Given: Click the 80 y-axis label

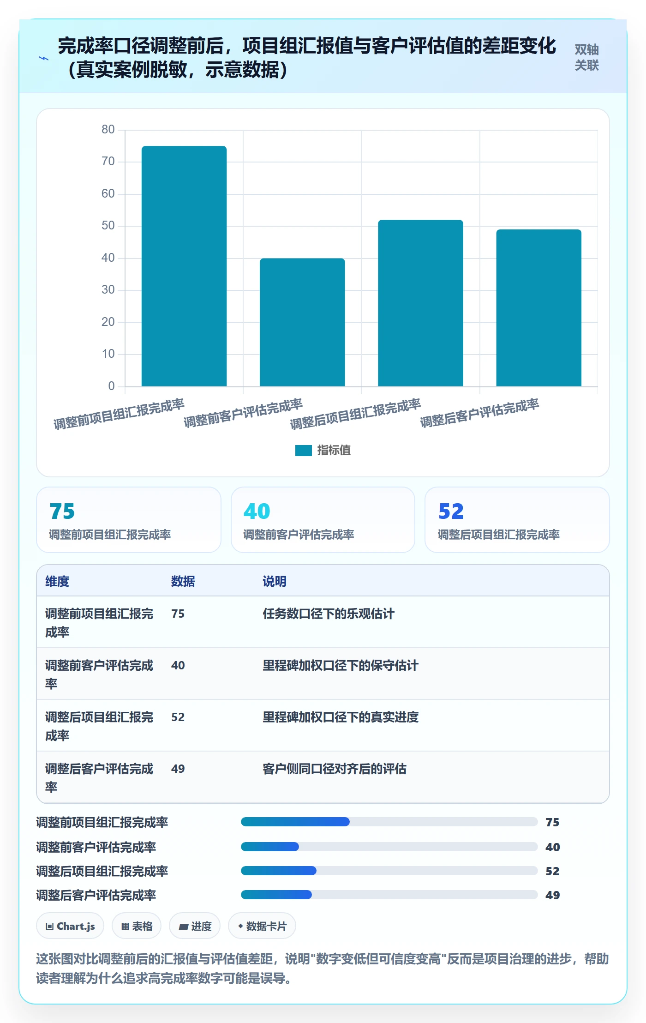Looking at the screenshot, I should click(108, 129).
